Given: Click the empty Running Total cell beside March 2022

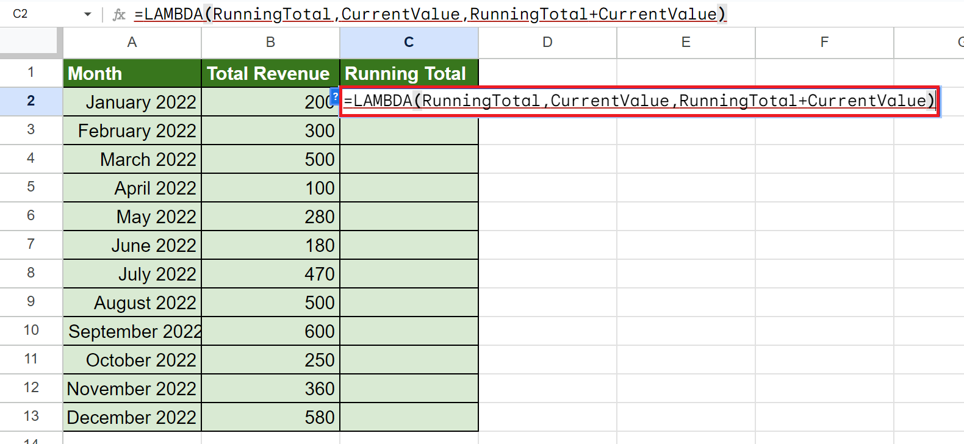Looking at the screenshot, I should tap(409, 159).
